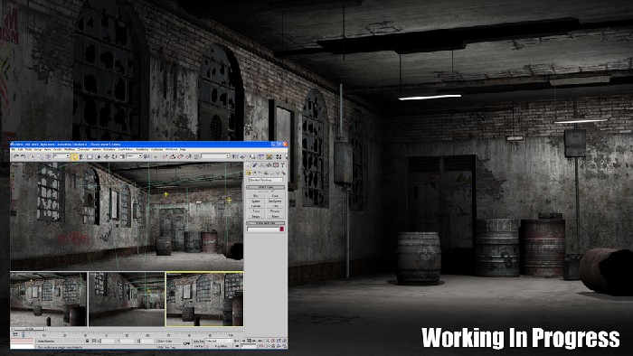Viewport: 633px width, 356px height.
Task: Click the Set Key button
Action: click(x=199, y=346)
